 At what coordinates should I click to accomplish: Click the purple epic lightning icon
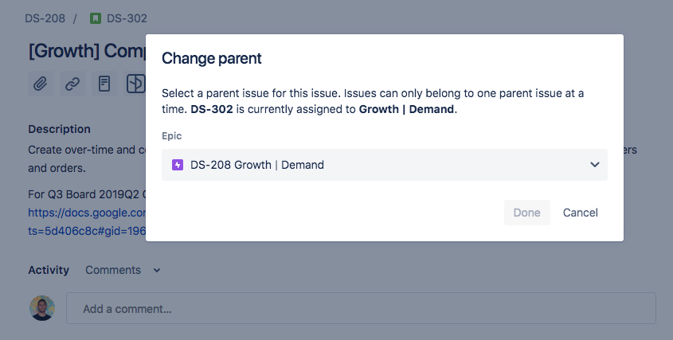[178, 165]
